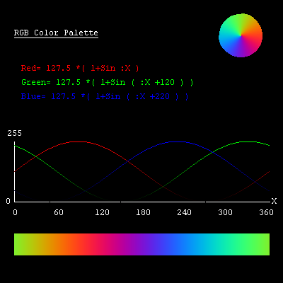Click the 360 x-axis label

[266, 212]
